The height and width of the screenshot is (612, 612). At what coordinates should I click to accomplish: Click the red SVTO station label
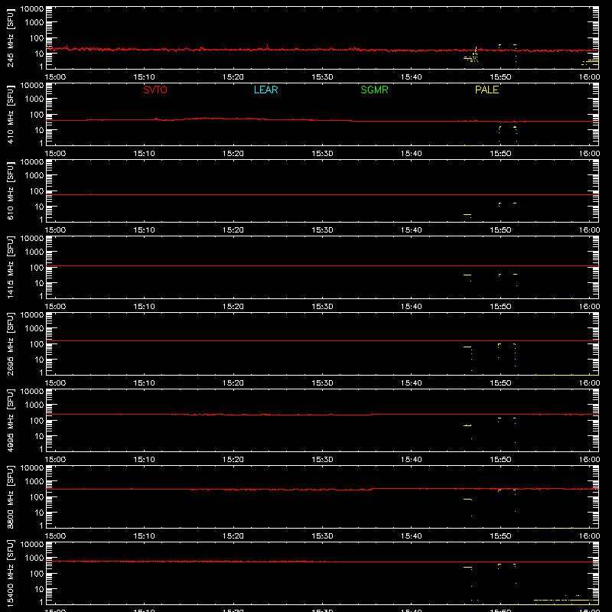pyautogui.click(x=155, y=90)
